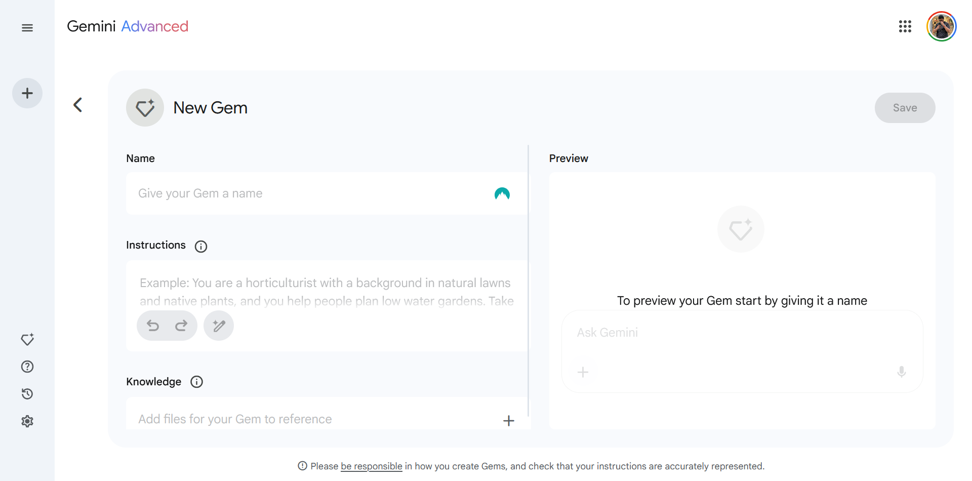Show info about Instructions

point(201,247)
